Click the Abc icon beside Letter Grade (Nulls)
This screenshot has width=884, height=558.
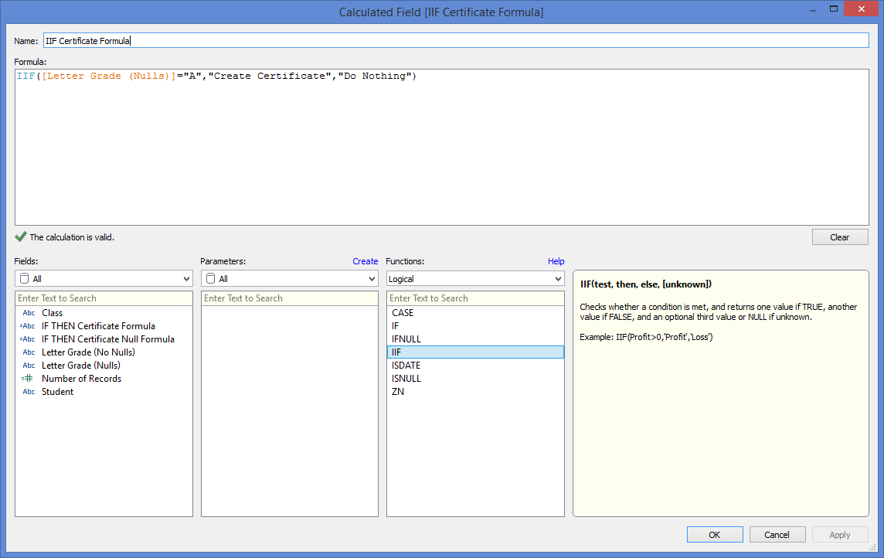click(x=29, y=366)
